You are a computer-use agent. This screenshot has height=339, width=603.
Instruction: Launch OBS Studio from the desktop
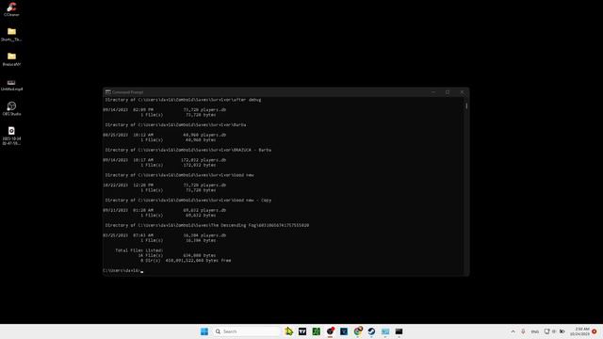tap(11, 108)
